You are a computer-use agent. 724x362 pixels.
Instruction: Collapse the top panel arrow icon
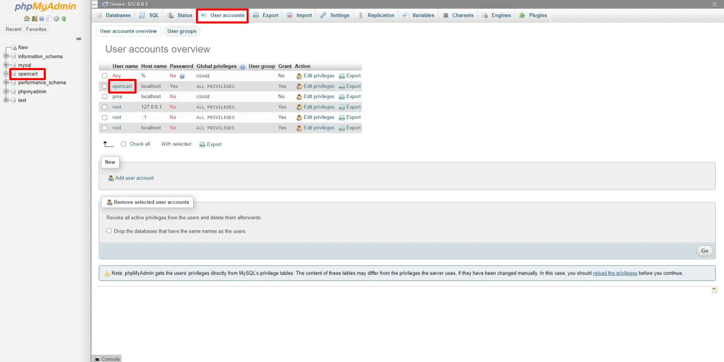(x=715, y=4)
